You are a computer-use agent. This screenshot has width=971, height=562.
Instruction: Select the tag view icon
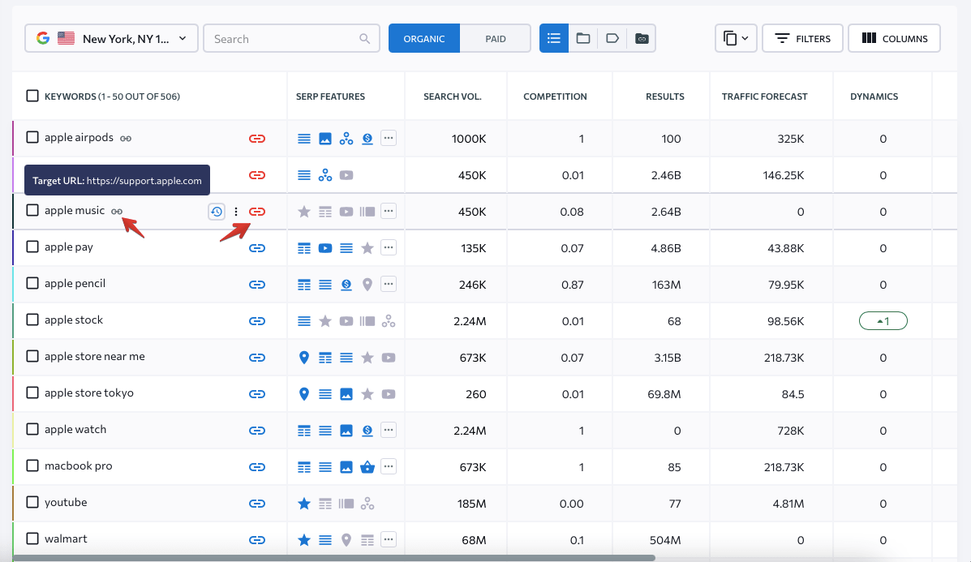click(x=612, y=38)
